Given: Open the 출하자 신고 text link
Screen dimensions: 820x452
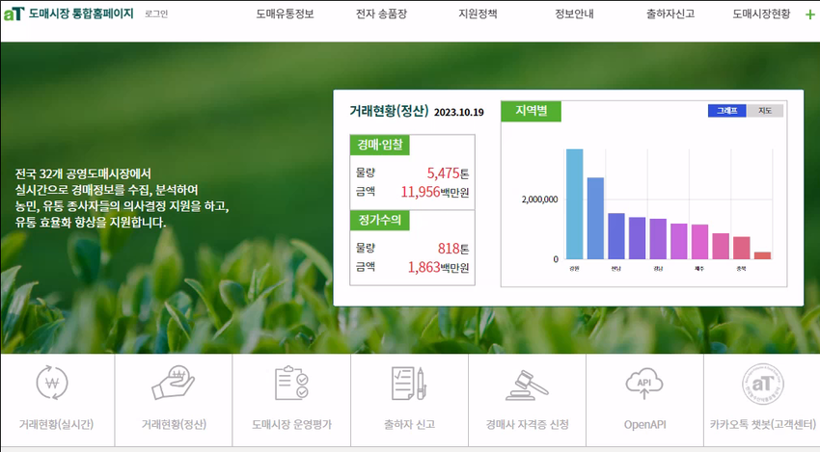Looking at the screenshot, I should tap(409, 424).
